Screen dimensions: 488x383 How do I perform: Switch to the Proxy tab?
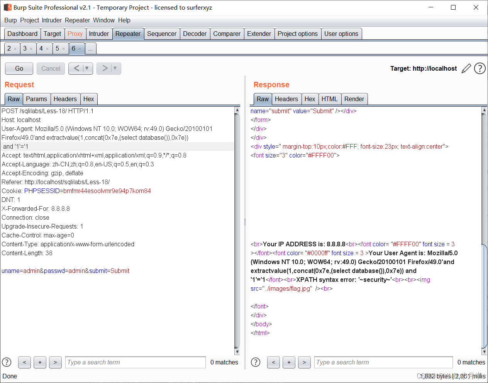pos(75,34)
